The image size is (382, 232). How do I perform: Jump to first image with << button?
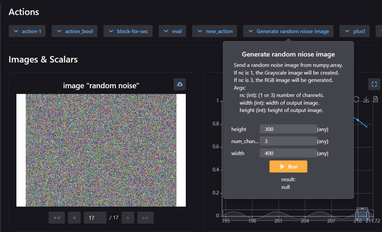tap(57, 218)
